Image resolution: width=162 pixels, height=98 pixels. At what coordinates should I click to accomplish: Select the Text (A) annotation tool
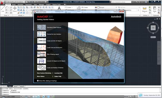[x=59, y=8]
